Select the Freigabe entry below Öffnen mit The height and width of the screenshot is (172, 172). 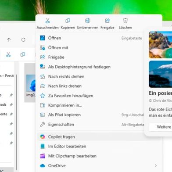tap(91, 57)
